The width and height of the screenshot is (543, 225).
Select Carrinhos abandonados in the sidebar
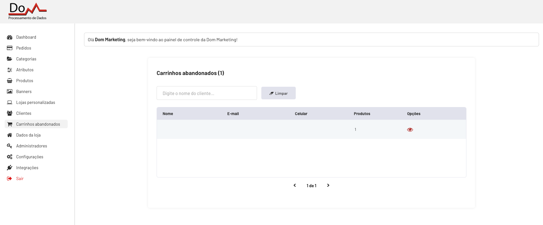38,124
